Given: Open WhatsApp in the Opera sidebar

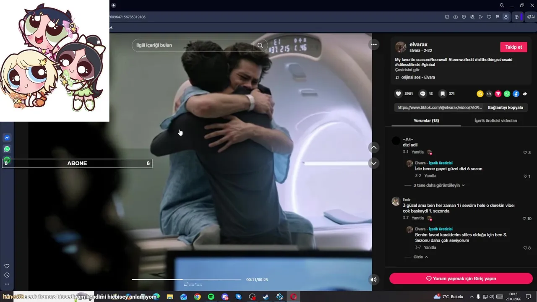Looking at the screenshot, I should coord(7,149).
